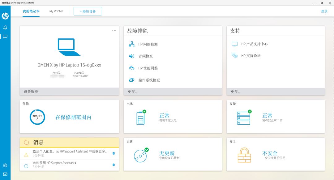Click the blue laptop image on the device card
The height and width of the screenshot is (180, 334).
tap(69, 47)
